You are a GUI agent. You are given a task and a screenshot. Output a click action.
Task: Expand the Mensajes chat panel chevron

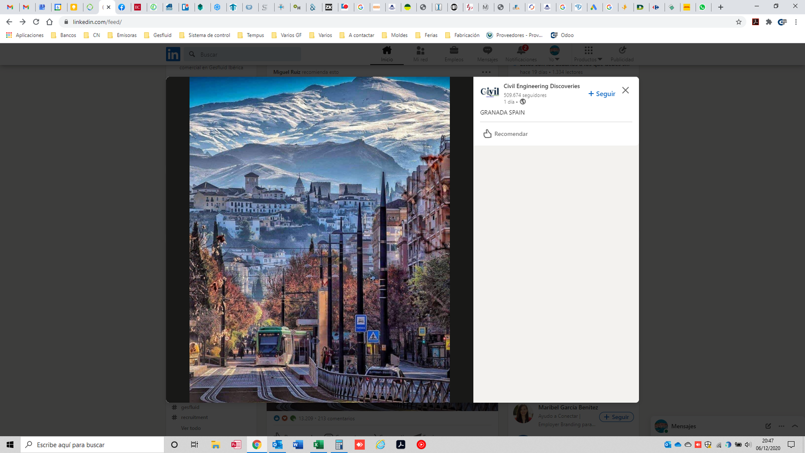click(795, 426)
